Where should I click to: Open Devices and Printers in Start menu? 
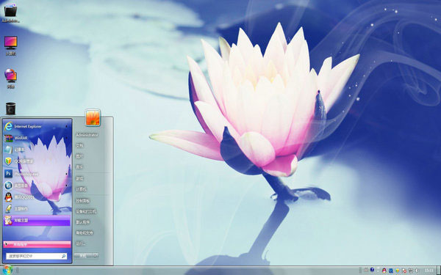pos(86,211)
